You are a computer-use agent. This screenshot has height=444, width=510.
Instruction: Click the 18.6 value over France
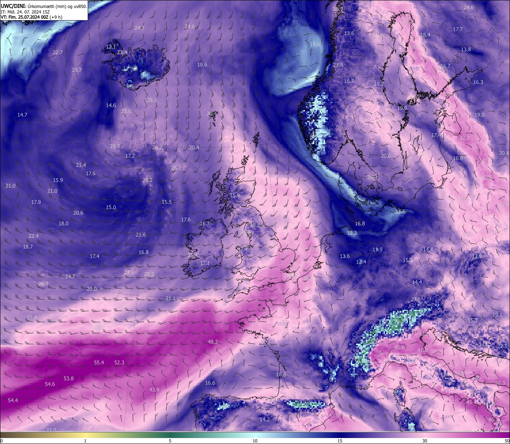click(281, 374)
